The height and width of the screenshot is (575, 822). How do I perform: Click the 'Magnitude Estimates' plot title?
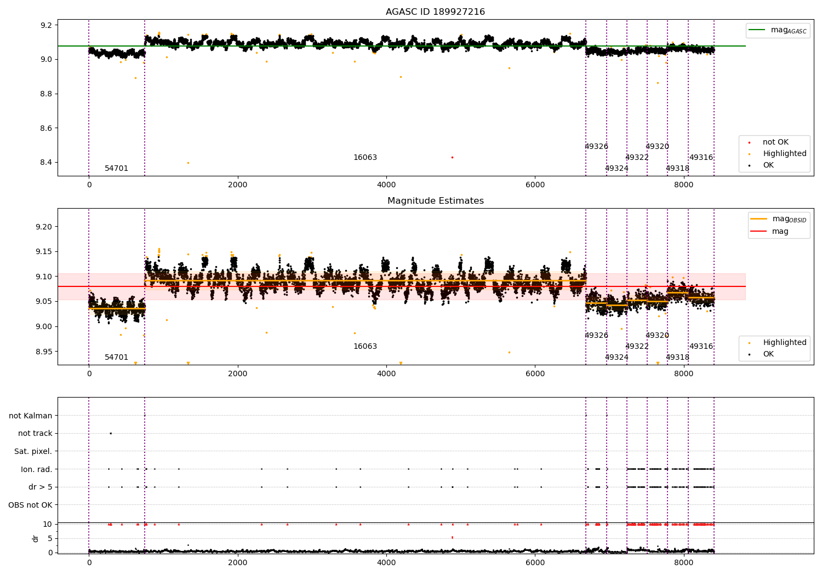tap(435, 201)
